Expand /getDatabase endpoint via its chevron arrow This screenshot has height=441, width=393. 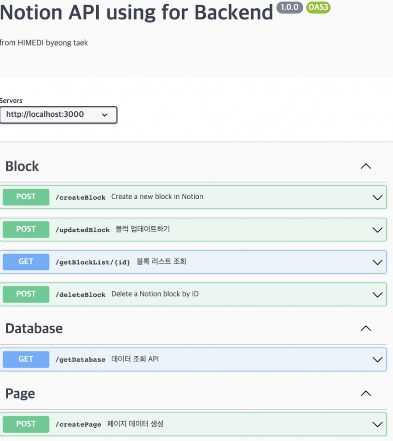point(377,359)
